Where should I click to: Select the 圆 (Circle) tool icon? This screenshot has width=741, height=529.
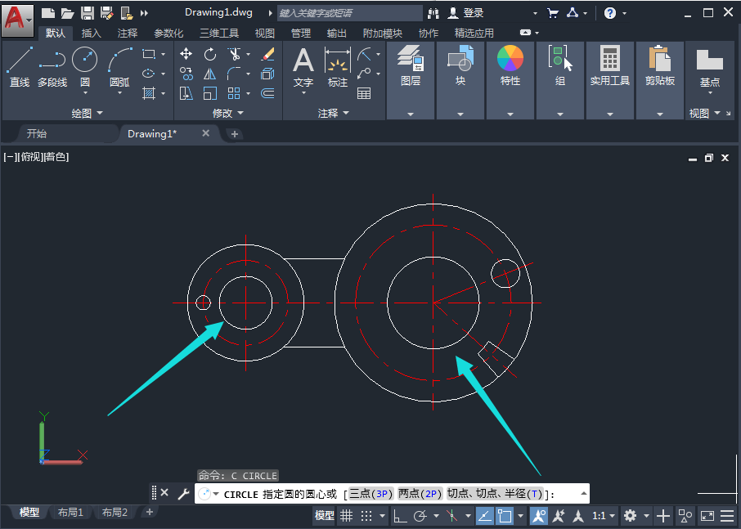pyautogui.click(x=84, y=60)
